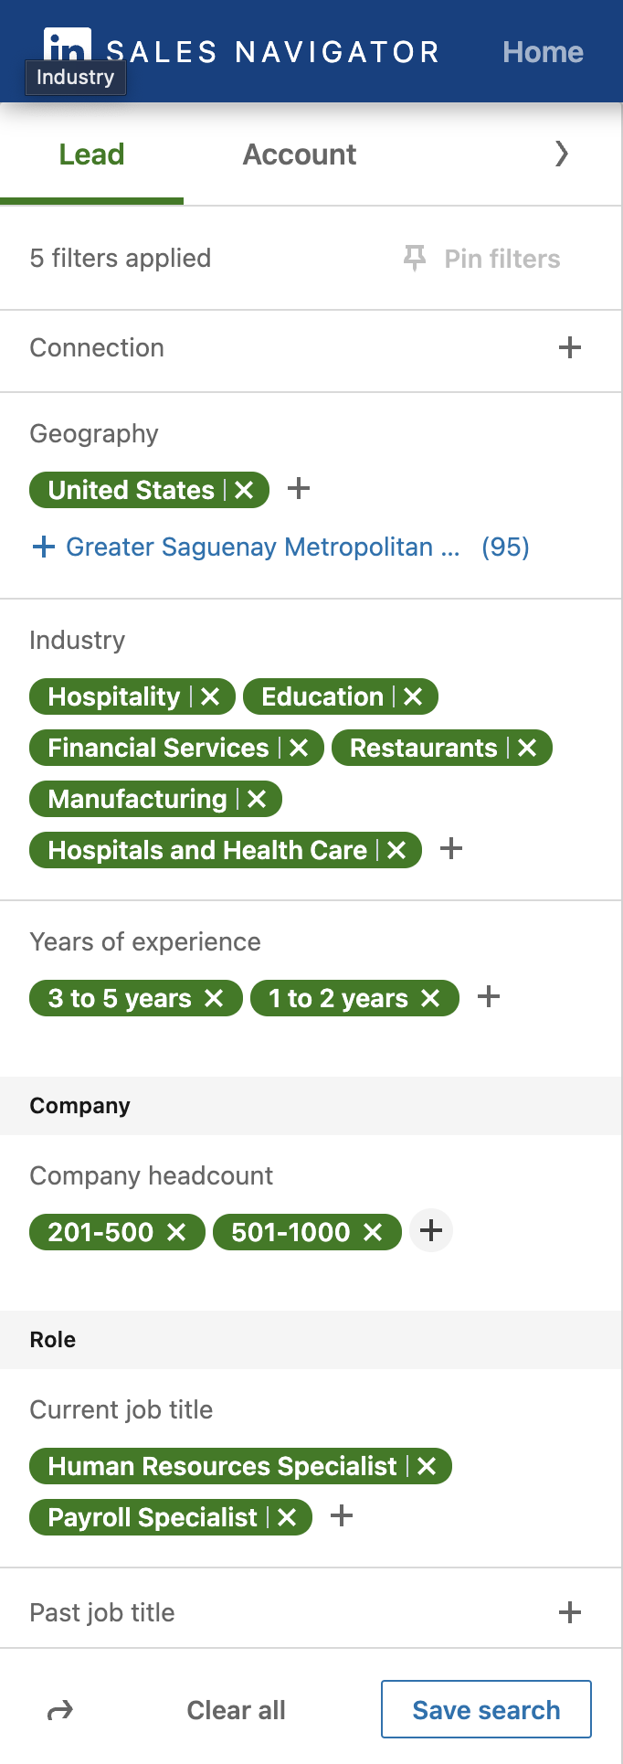Click the Save search button
This screenshot has height=1764, width=623.
486,1709
